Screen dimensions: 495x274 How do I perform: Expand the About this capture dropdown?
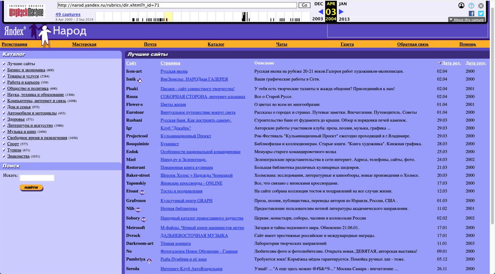pos(466,20)
